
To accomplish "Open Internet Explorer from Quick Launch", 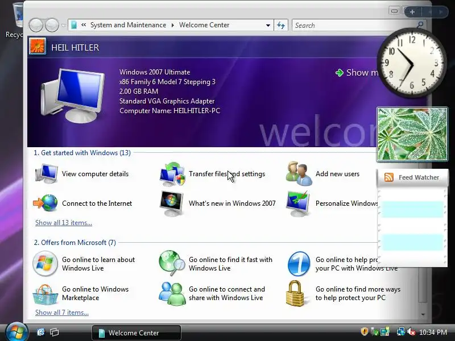I will (x=41, y=332).
